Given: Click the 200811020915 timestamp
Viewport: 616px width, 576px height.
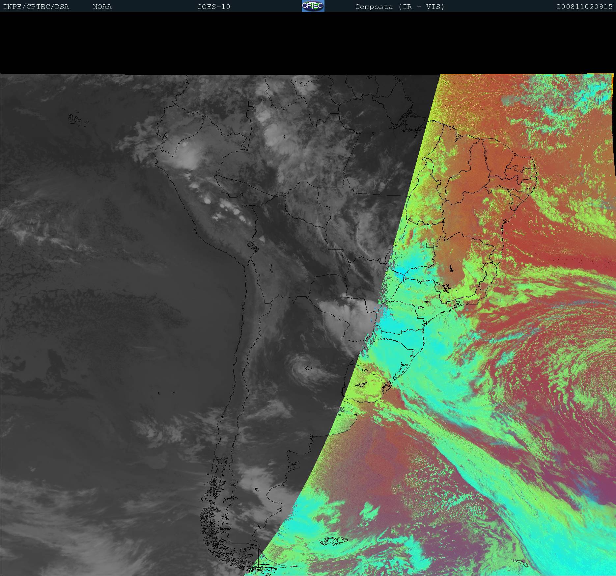Looking at the screenshot, I should pyautogui.click(x=584, y=7).
